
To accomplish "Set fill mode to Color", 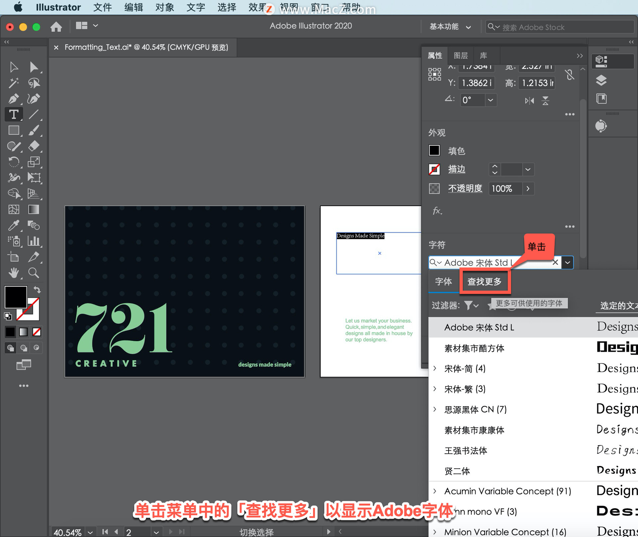I will point(10,332).
